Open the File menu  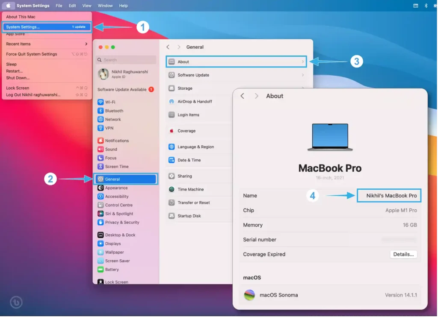click(59, 6)
